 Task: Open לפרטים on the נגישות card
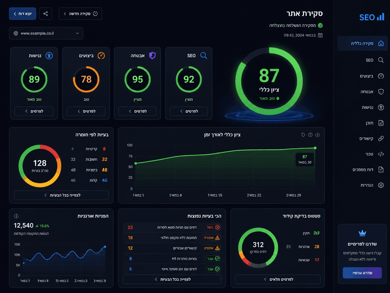[x=34, y=111]
